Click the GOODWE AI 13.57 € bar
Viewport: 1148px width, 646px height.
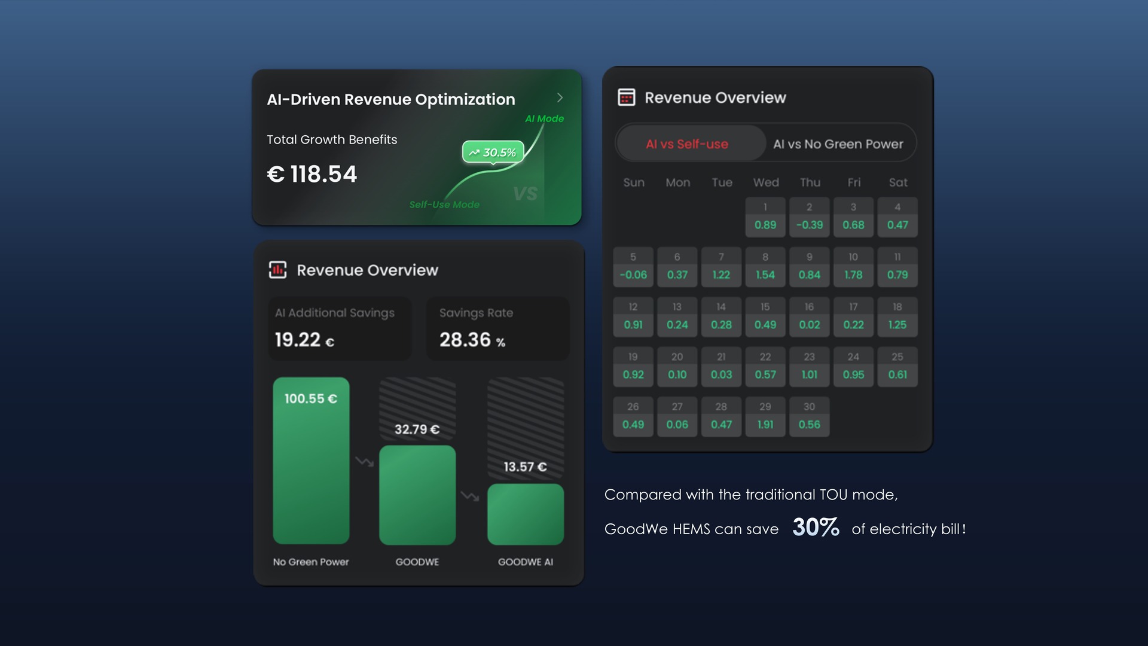pyautogui.click(x=525, y=514)
